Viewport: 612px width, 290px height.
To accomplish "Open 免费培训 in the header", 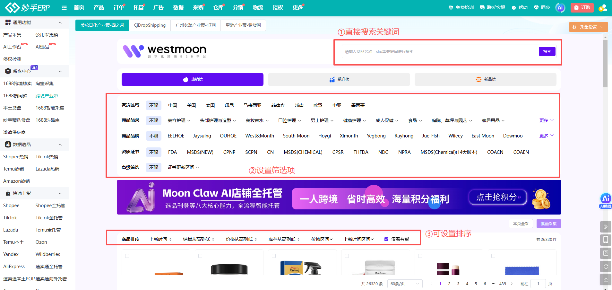I will pyautogui.click(x=461, y=7).
